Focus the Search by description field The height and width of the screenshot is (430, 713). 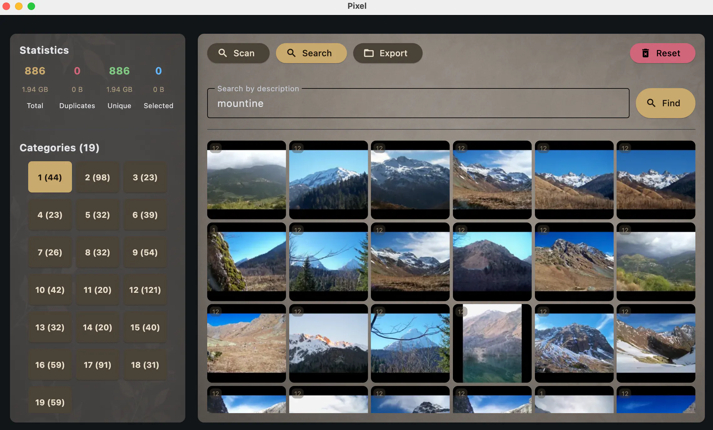tap(418, 103)
